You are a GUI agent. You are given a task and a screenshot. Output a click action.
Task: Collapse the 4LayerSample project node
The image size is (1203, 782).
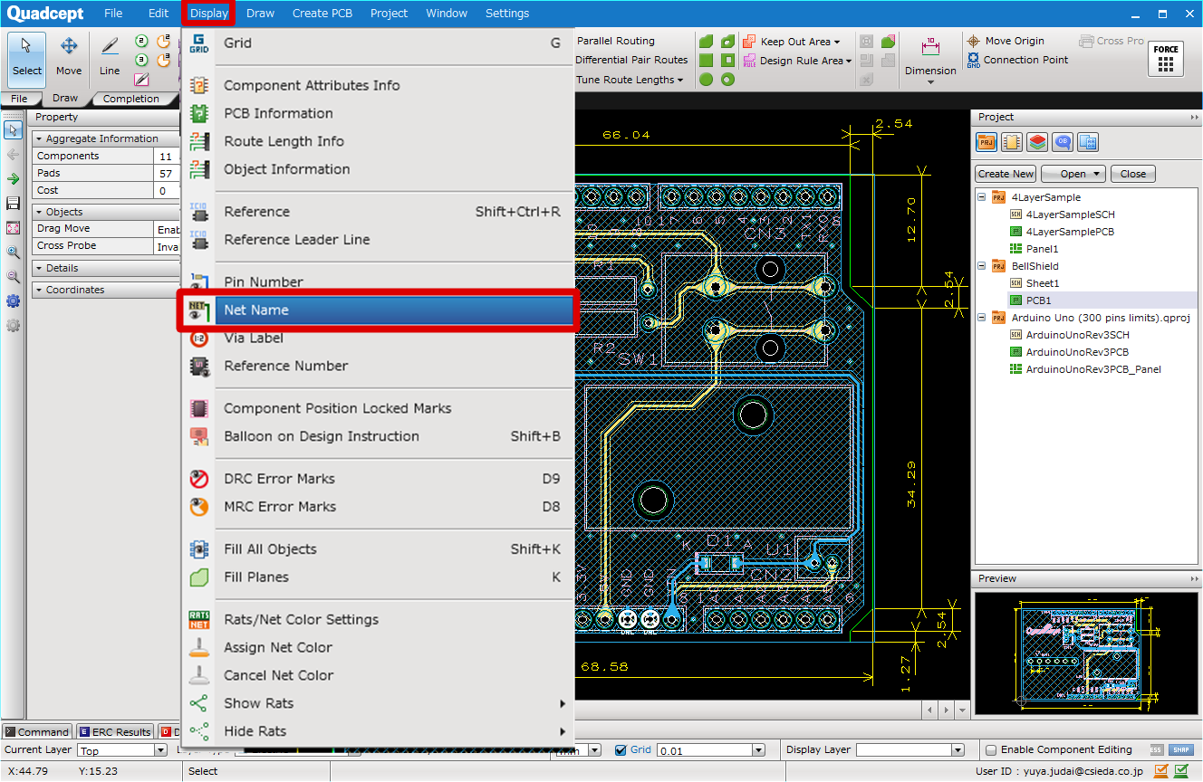[x=981, y=196]
